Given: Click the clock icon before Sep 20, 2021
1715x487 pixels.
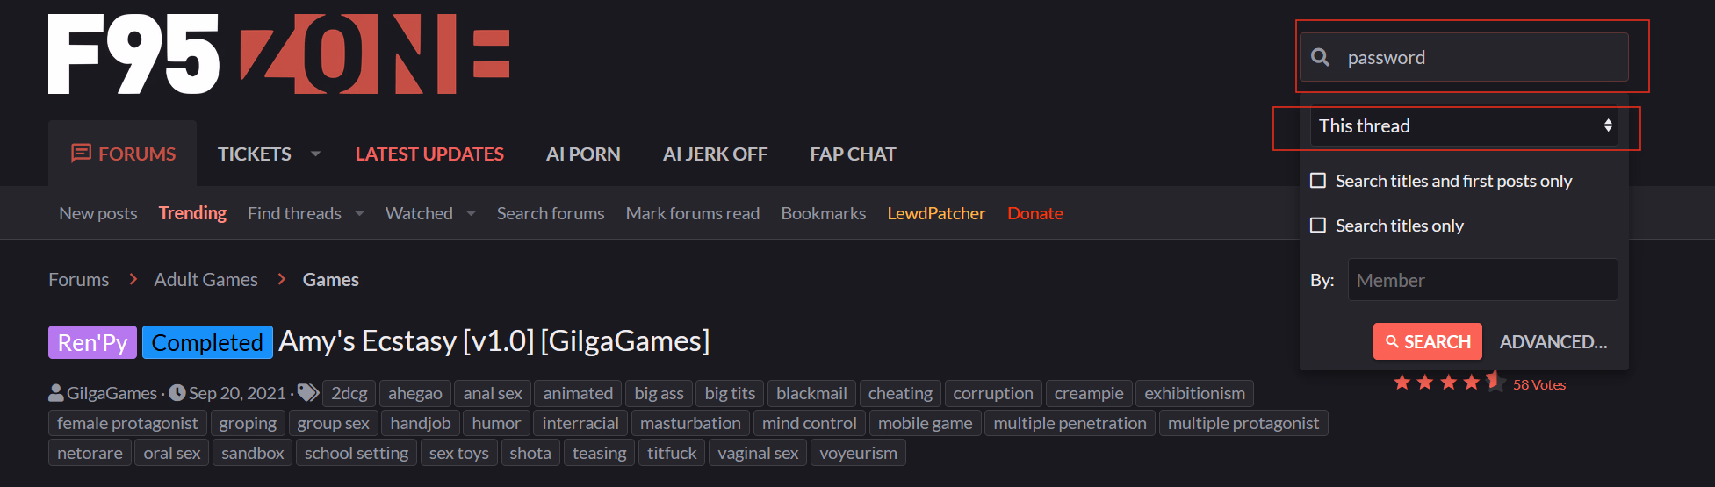Looking at the screenshot, I should [177, 393].
